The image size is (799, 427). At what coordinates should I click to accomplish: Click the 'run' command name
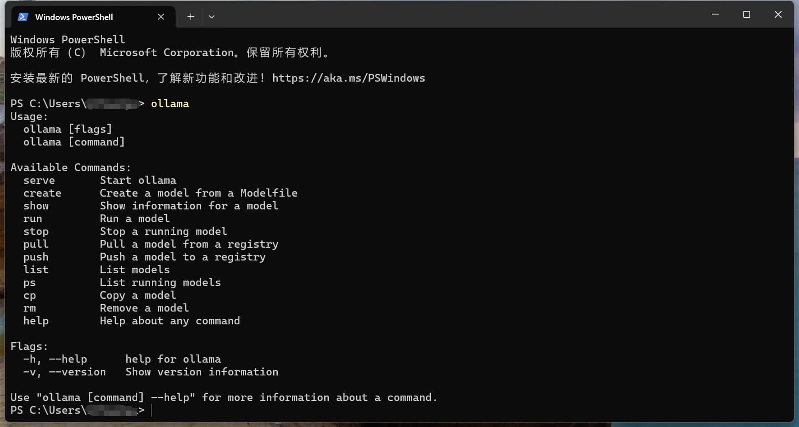33,219
